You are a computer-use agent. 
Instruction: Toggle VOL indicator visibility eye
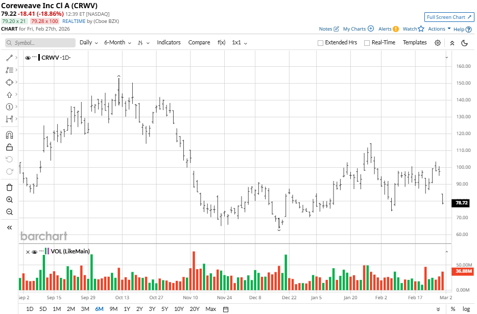34,252
